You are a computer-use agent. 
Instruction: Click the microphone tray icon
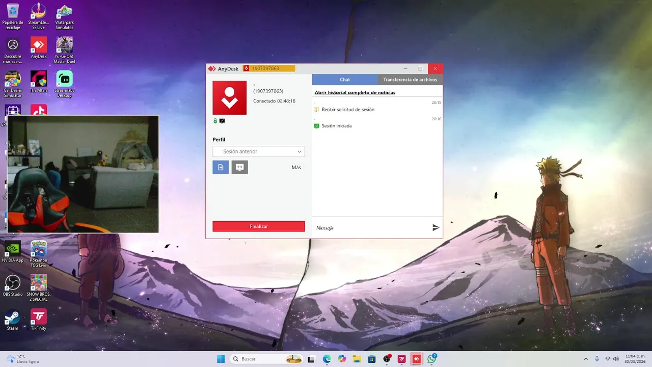(597, 359)
